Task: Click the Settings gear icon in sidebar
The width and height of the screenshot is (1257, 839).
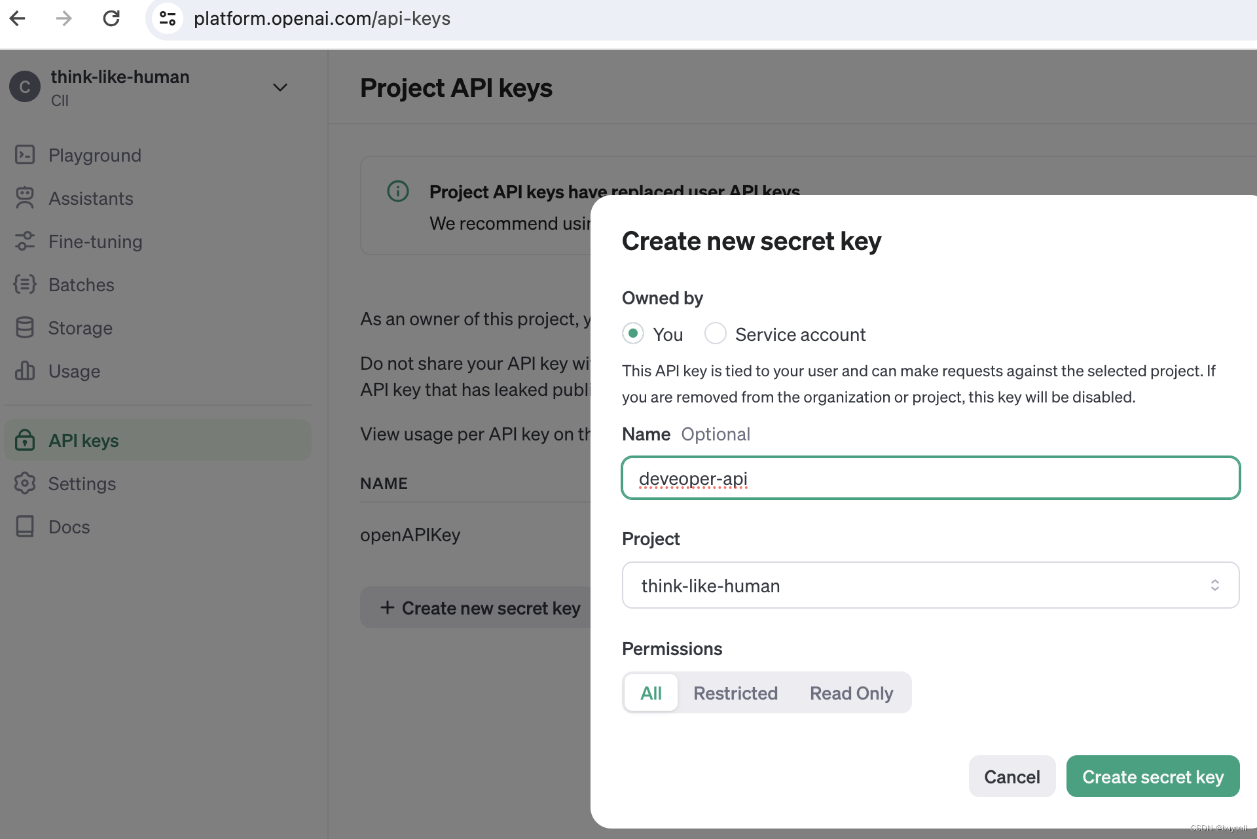Action: click(25, 484)
